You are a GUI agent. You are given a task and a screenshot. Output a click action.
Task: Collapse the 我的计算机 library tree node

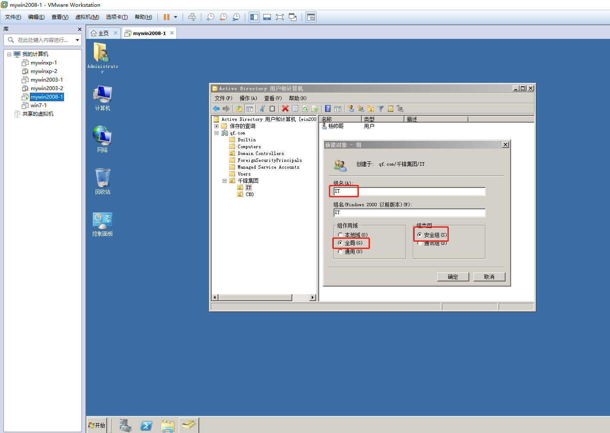[9, 54]
